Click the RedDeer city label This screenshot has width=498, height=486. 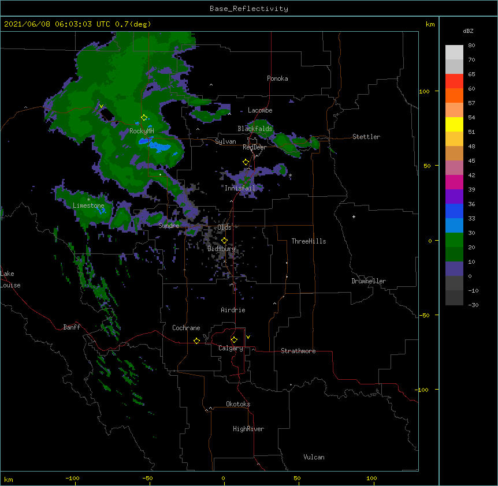pyautogui.click(x=254, y=147)
